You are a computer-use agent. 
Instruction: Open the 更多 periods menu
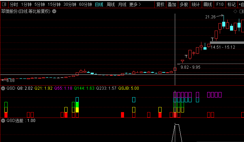point(135,4)
